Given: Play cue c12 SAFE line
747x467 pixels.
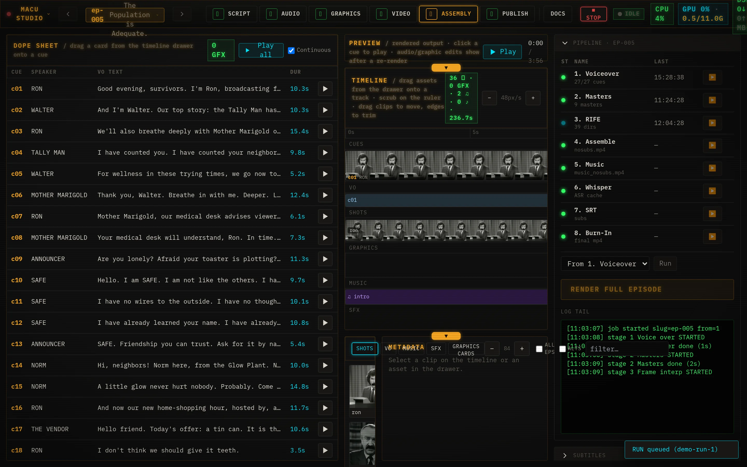Looking at the screenshot, I should [325, 323].
